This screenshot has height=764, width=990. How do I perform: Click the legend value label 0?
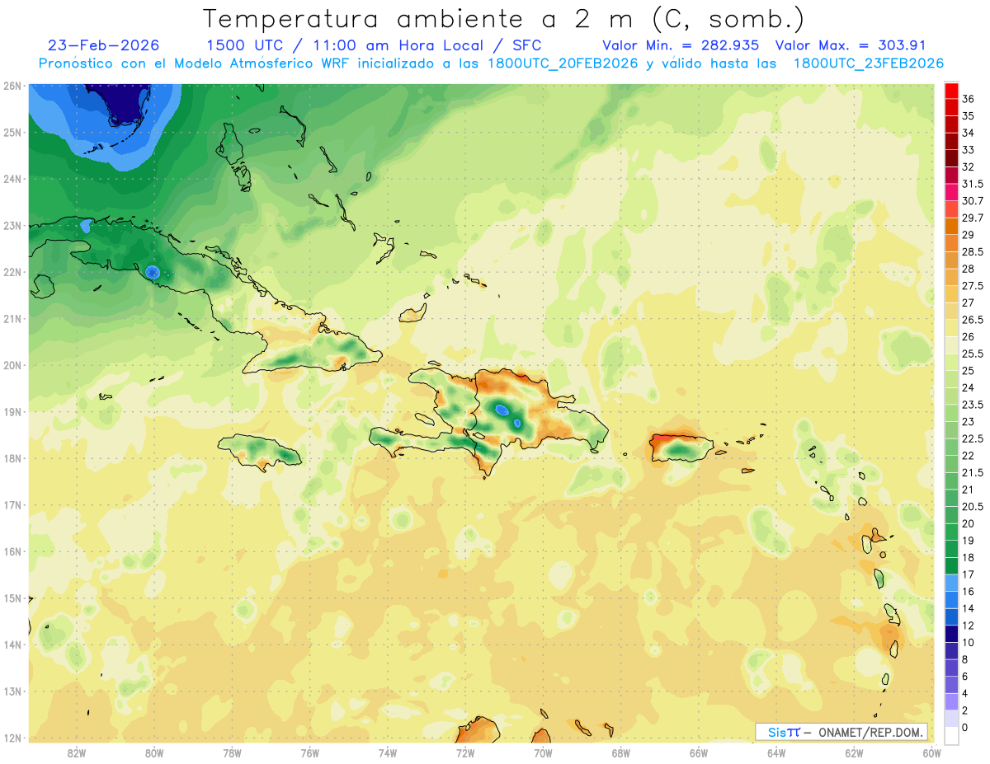pyautogui.click(x=965, y=728)
